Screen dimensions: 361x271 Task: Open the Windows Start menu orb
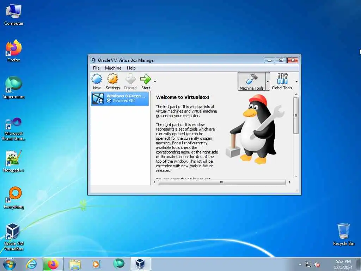point(10,264)
